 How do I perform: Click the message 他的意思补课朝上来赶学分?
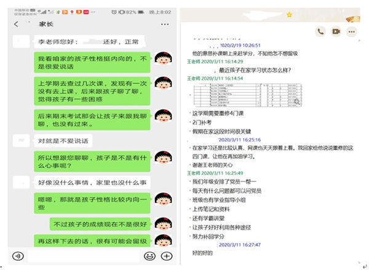(245, 54)
